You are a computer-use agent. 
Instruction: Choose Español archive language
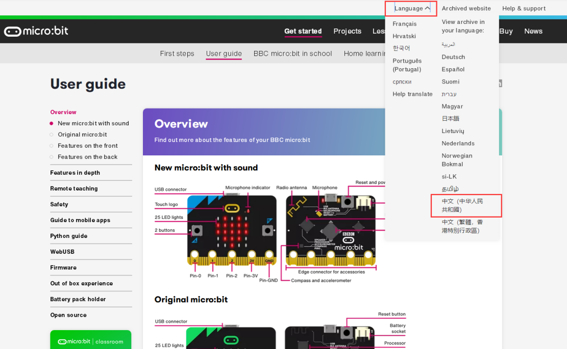click(453, 69)
